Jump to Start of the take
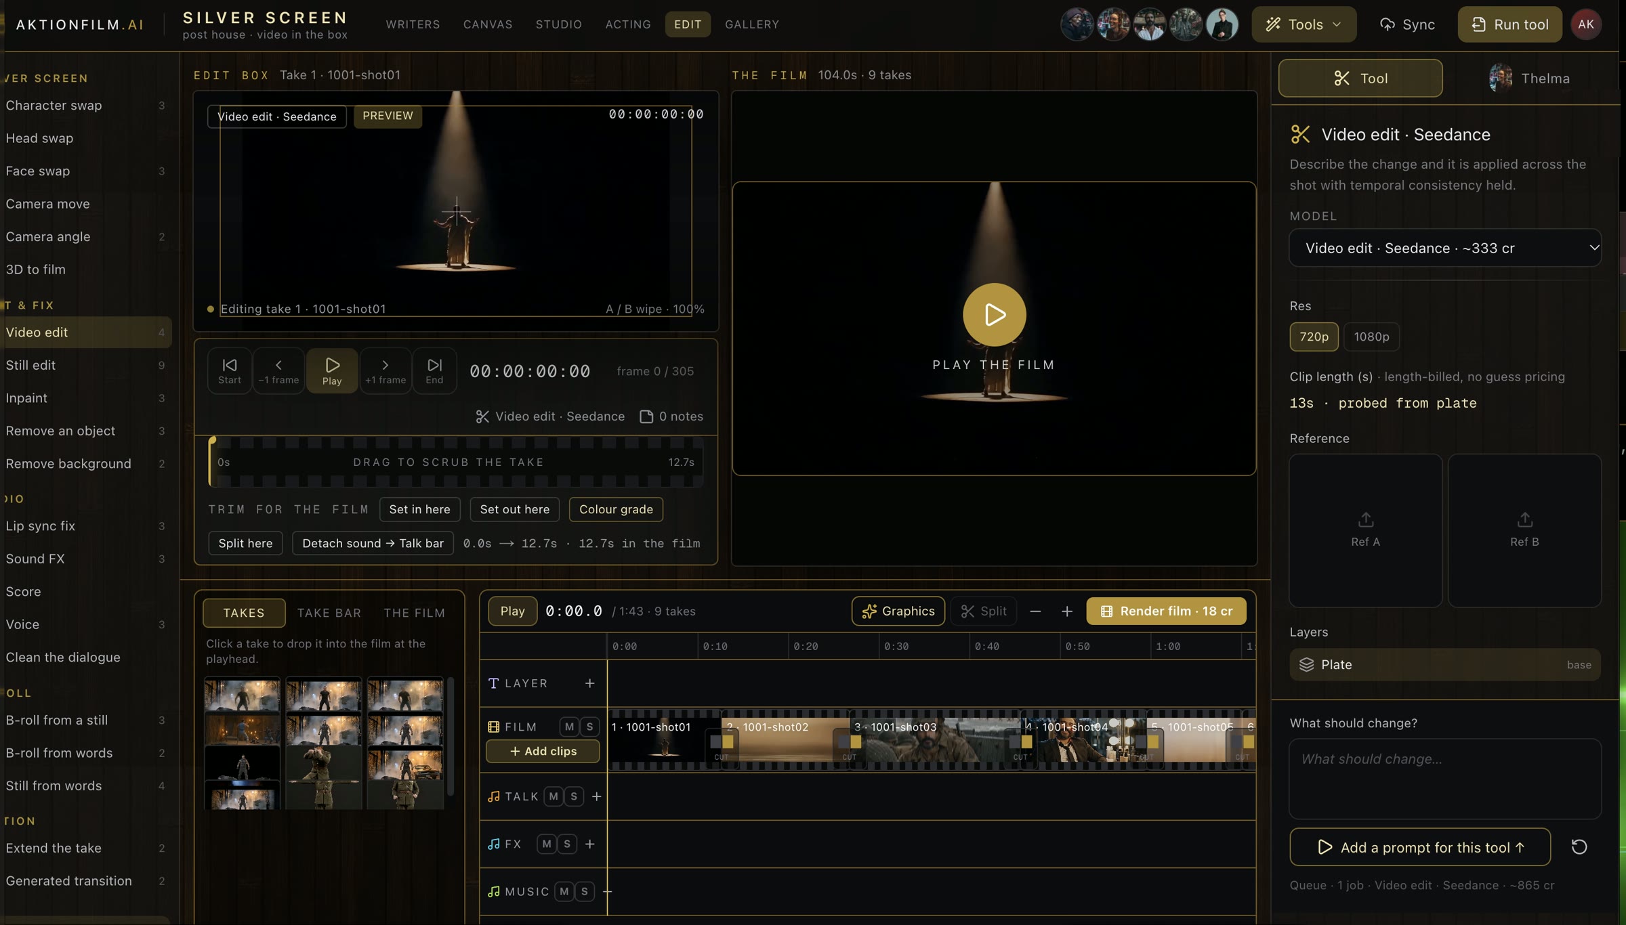 click(230, 370)
